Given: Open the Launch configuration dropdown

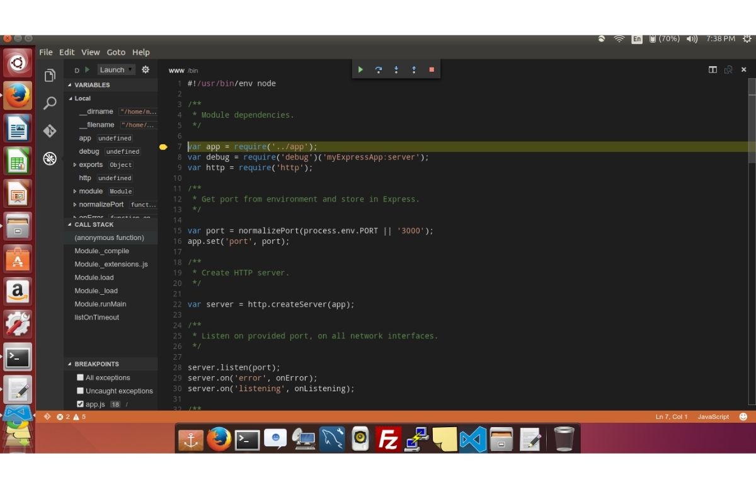Looking at the screenshot, I should [x=117, y=70].
